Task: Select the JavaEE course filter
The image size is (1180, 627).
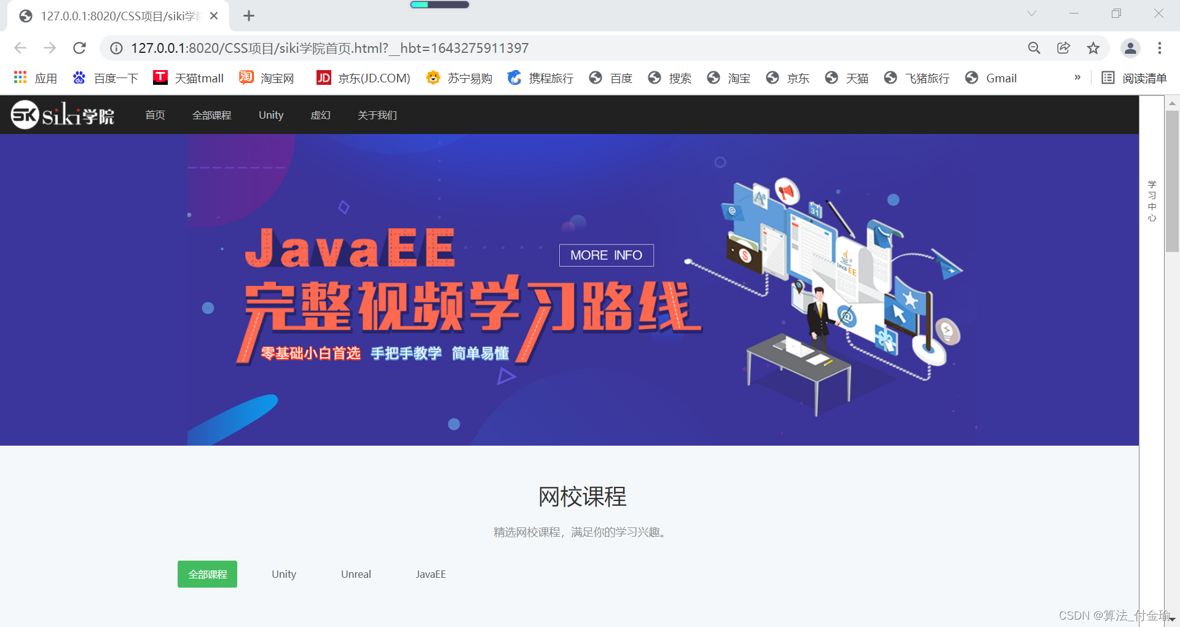Action: [431, 574]
